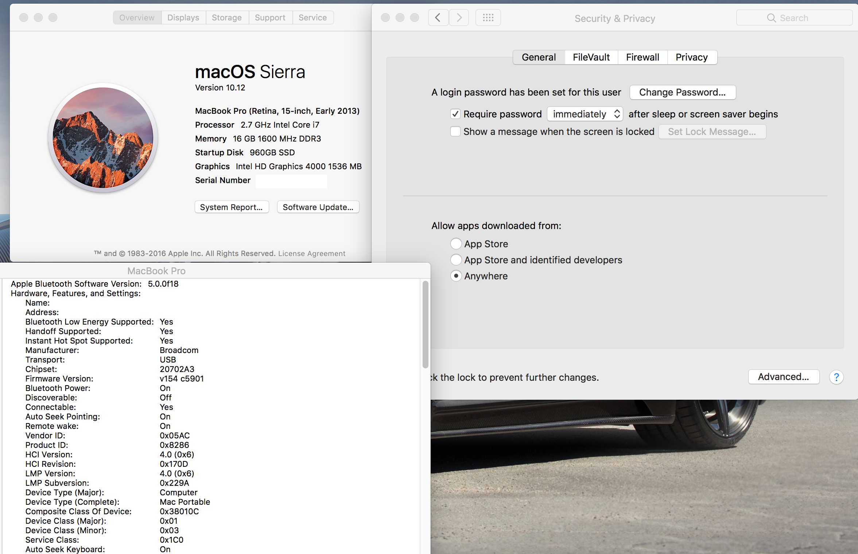
Task: Open the Displays tab in About window
Action: pyautogui.click(x=183, y=18)
